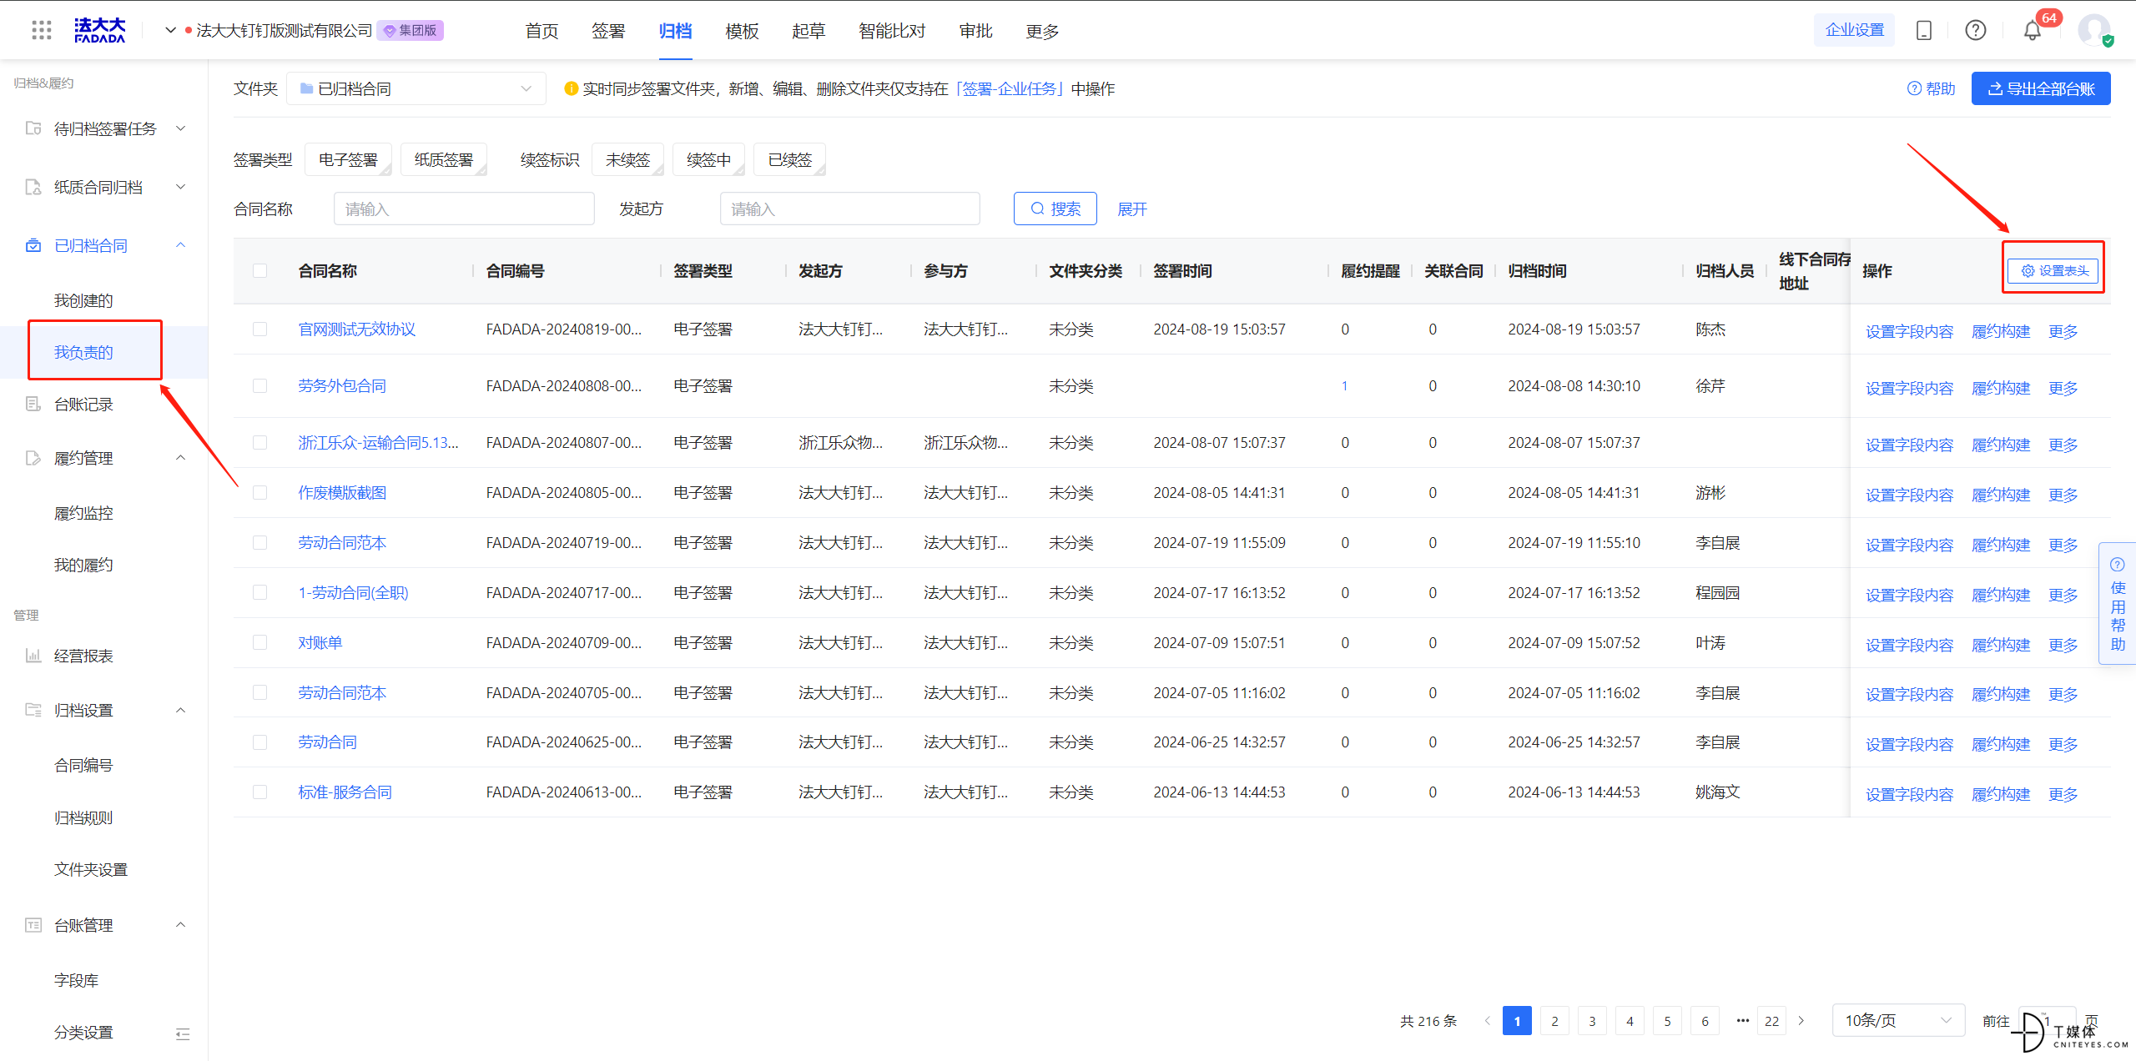This screenshot has width=2136, height=1061.
Task: Click the FADADA logo
Action: point(99,31)
